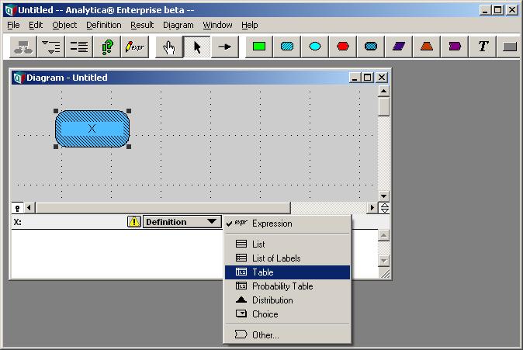Image resolution: width=523 pixels, height=350 pixels.
Task: Select the browse hand tool
Action: click(x=169, y=47)
